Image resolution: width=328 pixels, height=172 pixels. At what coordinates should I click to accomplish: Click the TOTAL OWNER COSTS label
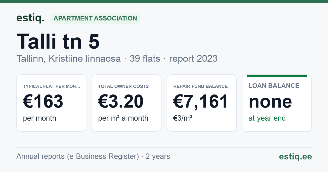pyautogui.click(x=123, y=86)
